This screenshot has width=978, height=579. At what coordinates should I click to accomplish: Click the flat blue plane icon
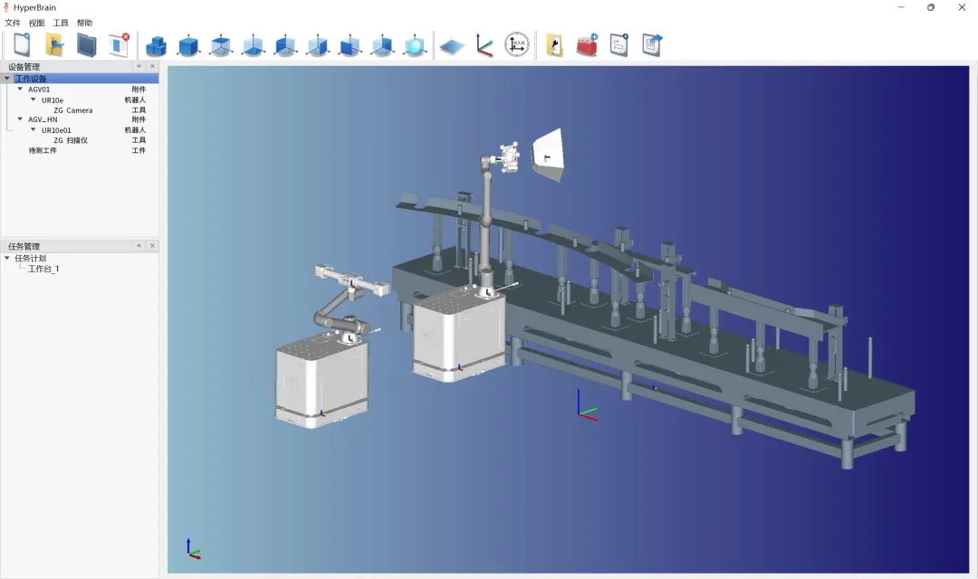pos(451,45)
